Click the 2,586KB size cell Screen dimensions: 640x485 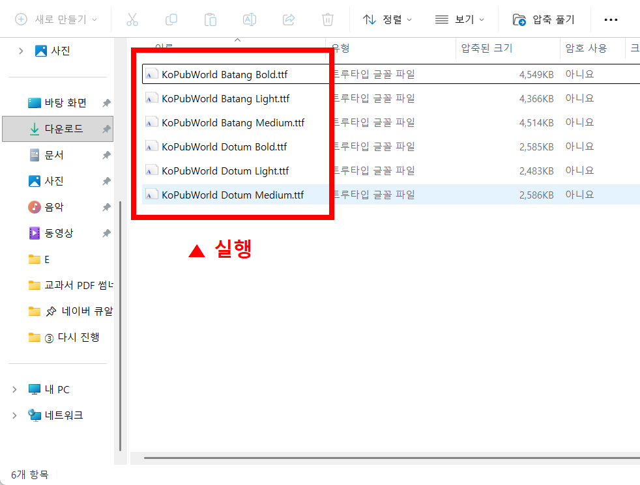536,195
